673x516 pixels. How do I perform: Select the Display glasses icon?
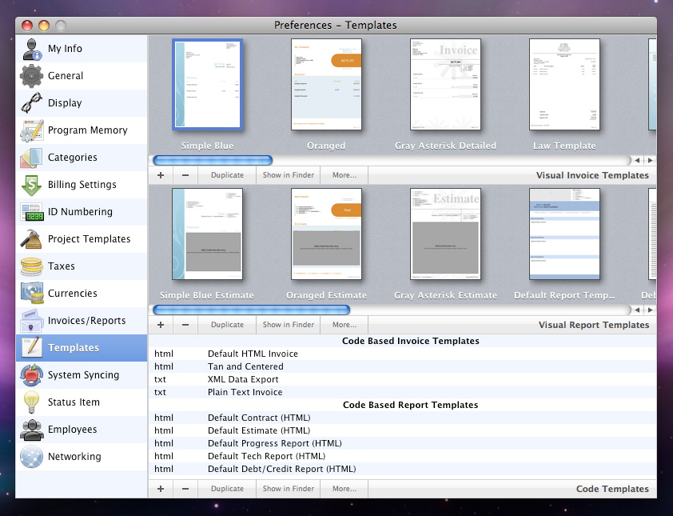[x=31, y=103]
